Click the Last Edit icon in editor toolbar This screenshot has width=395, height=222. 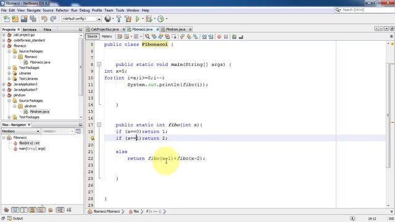[x=120, y=37]
